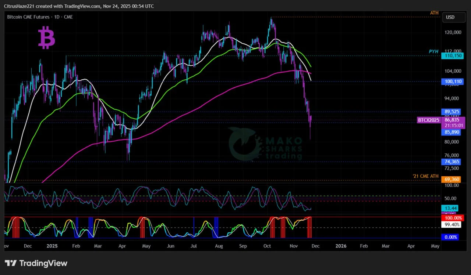The width and height of the screenshot is (471, 275).
Task: Select the 110,150 price level label
Action: (x=452, y=56)
